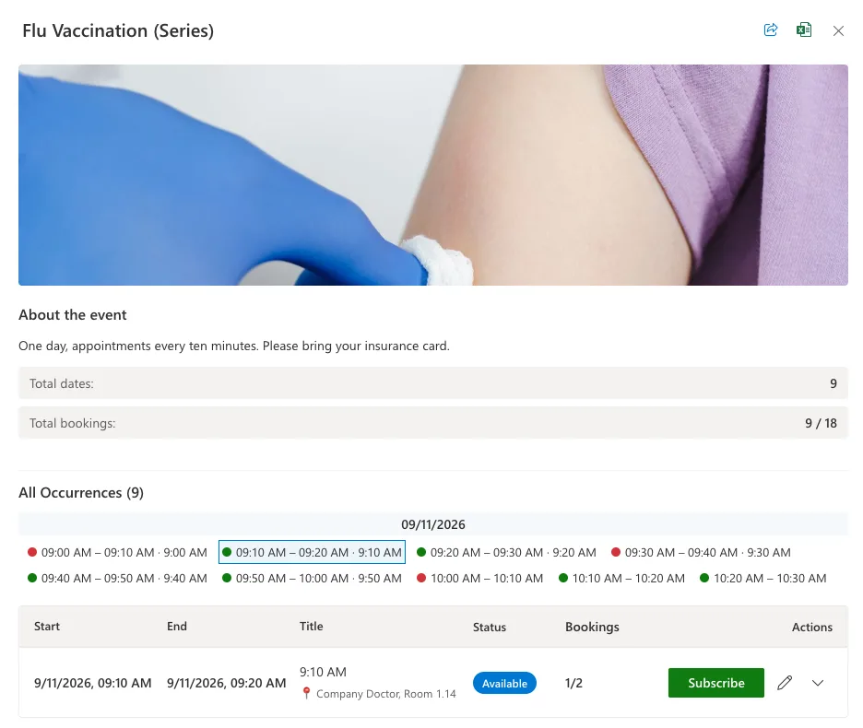The image size is (863, 728).
Task: Select the 09:10 AM – 09:20 AM slot
Action: (x=312, y=553)
